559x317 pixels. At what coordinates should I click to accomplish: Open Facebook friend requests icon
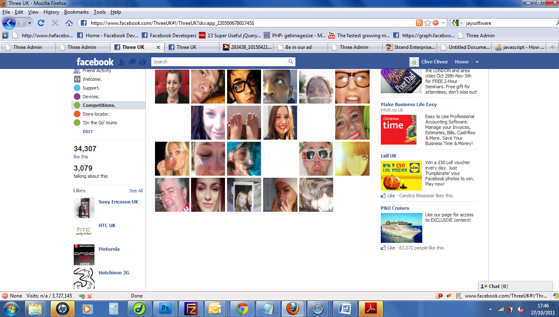click(122, 62)
